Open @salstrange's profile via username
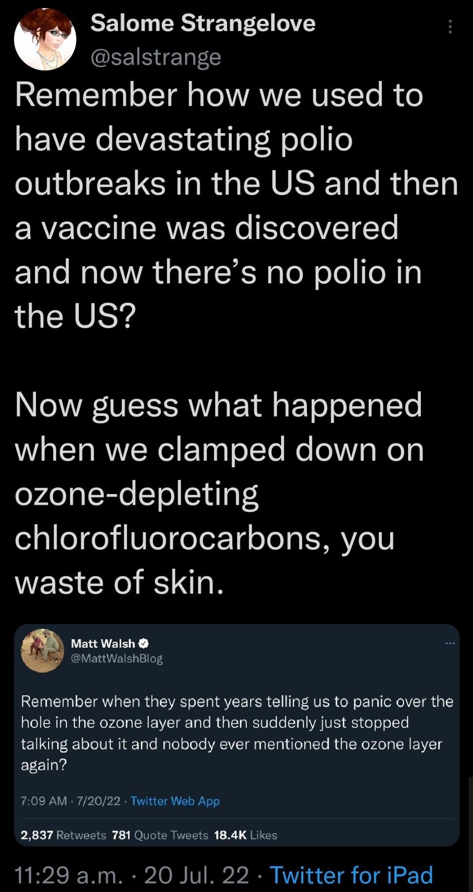473x892 pixels. coord(155,57)
